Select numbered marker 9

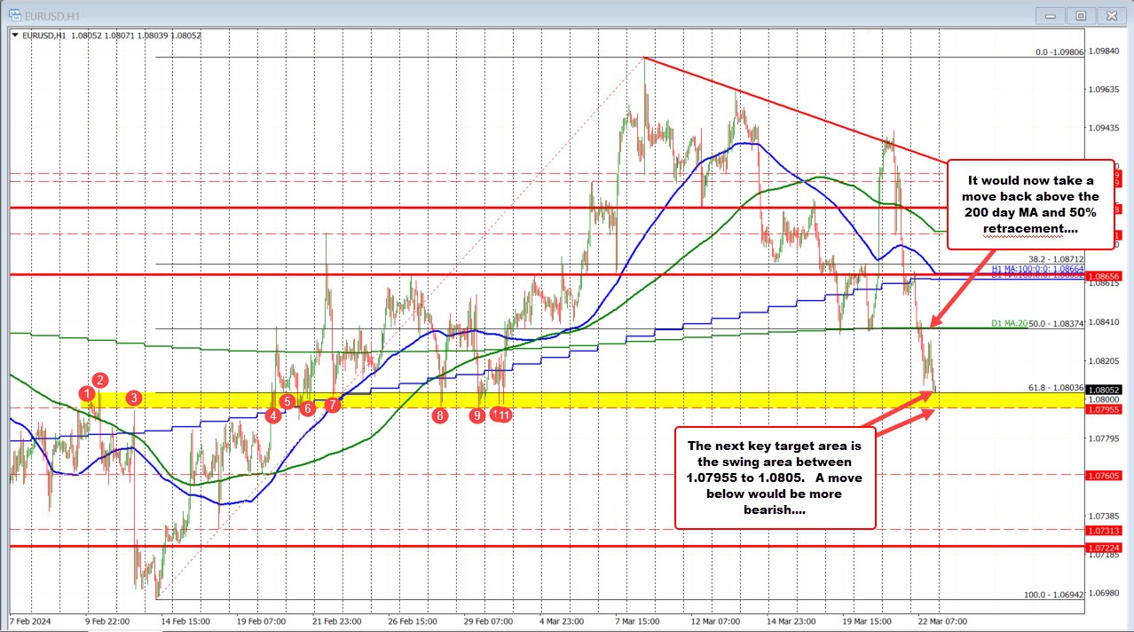476,415
